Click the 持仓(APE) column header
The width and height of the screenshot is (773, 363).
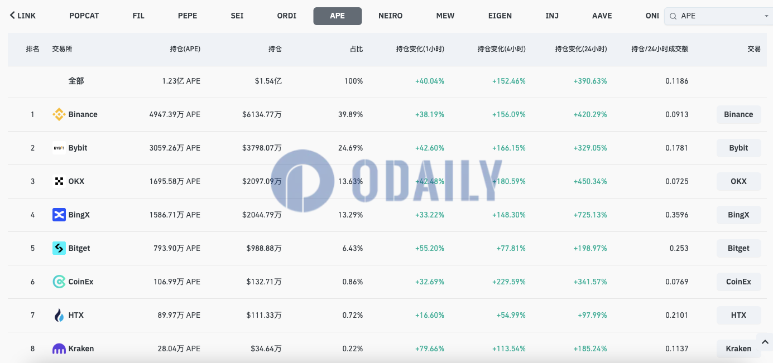click(x=185, y=49)
